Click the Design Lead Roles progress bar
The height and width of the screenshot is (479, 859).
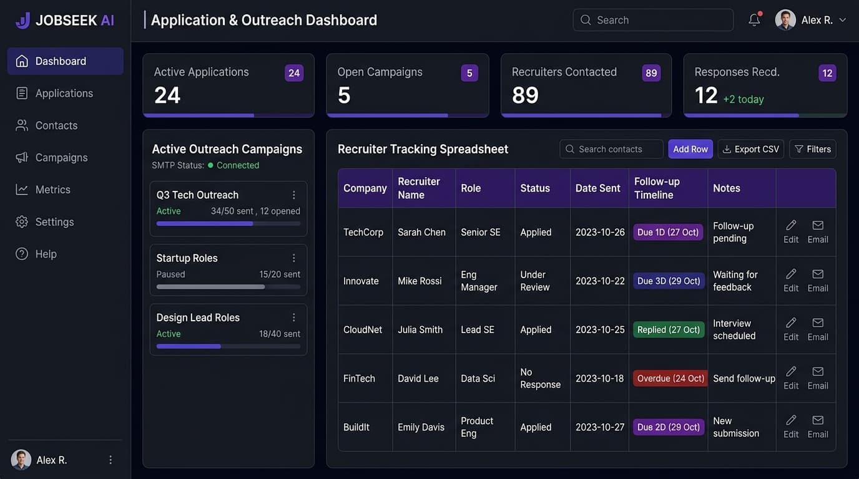pos(228,346)
